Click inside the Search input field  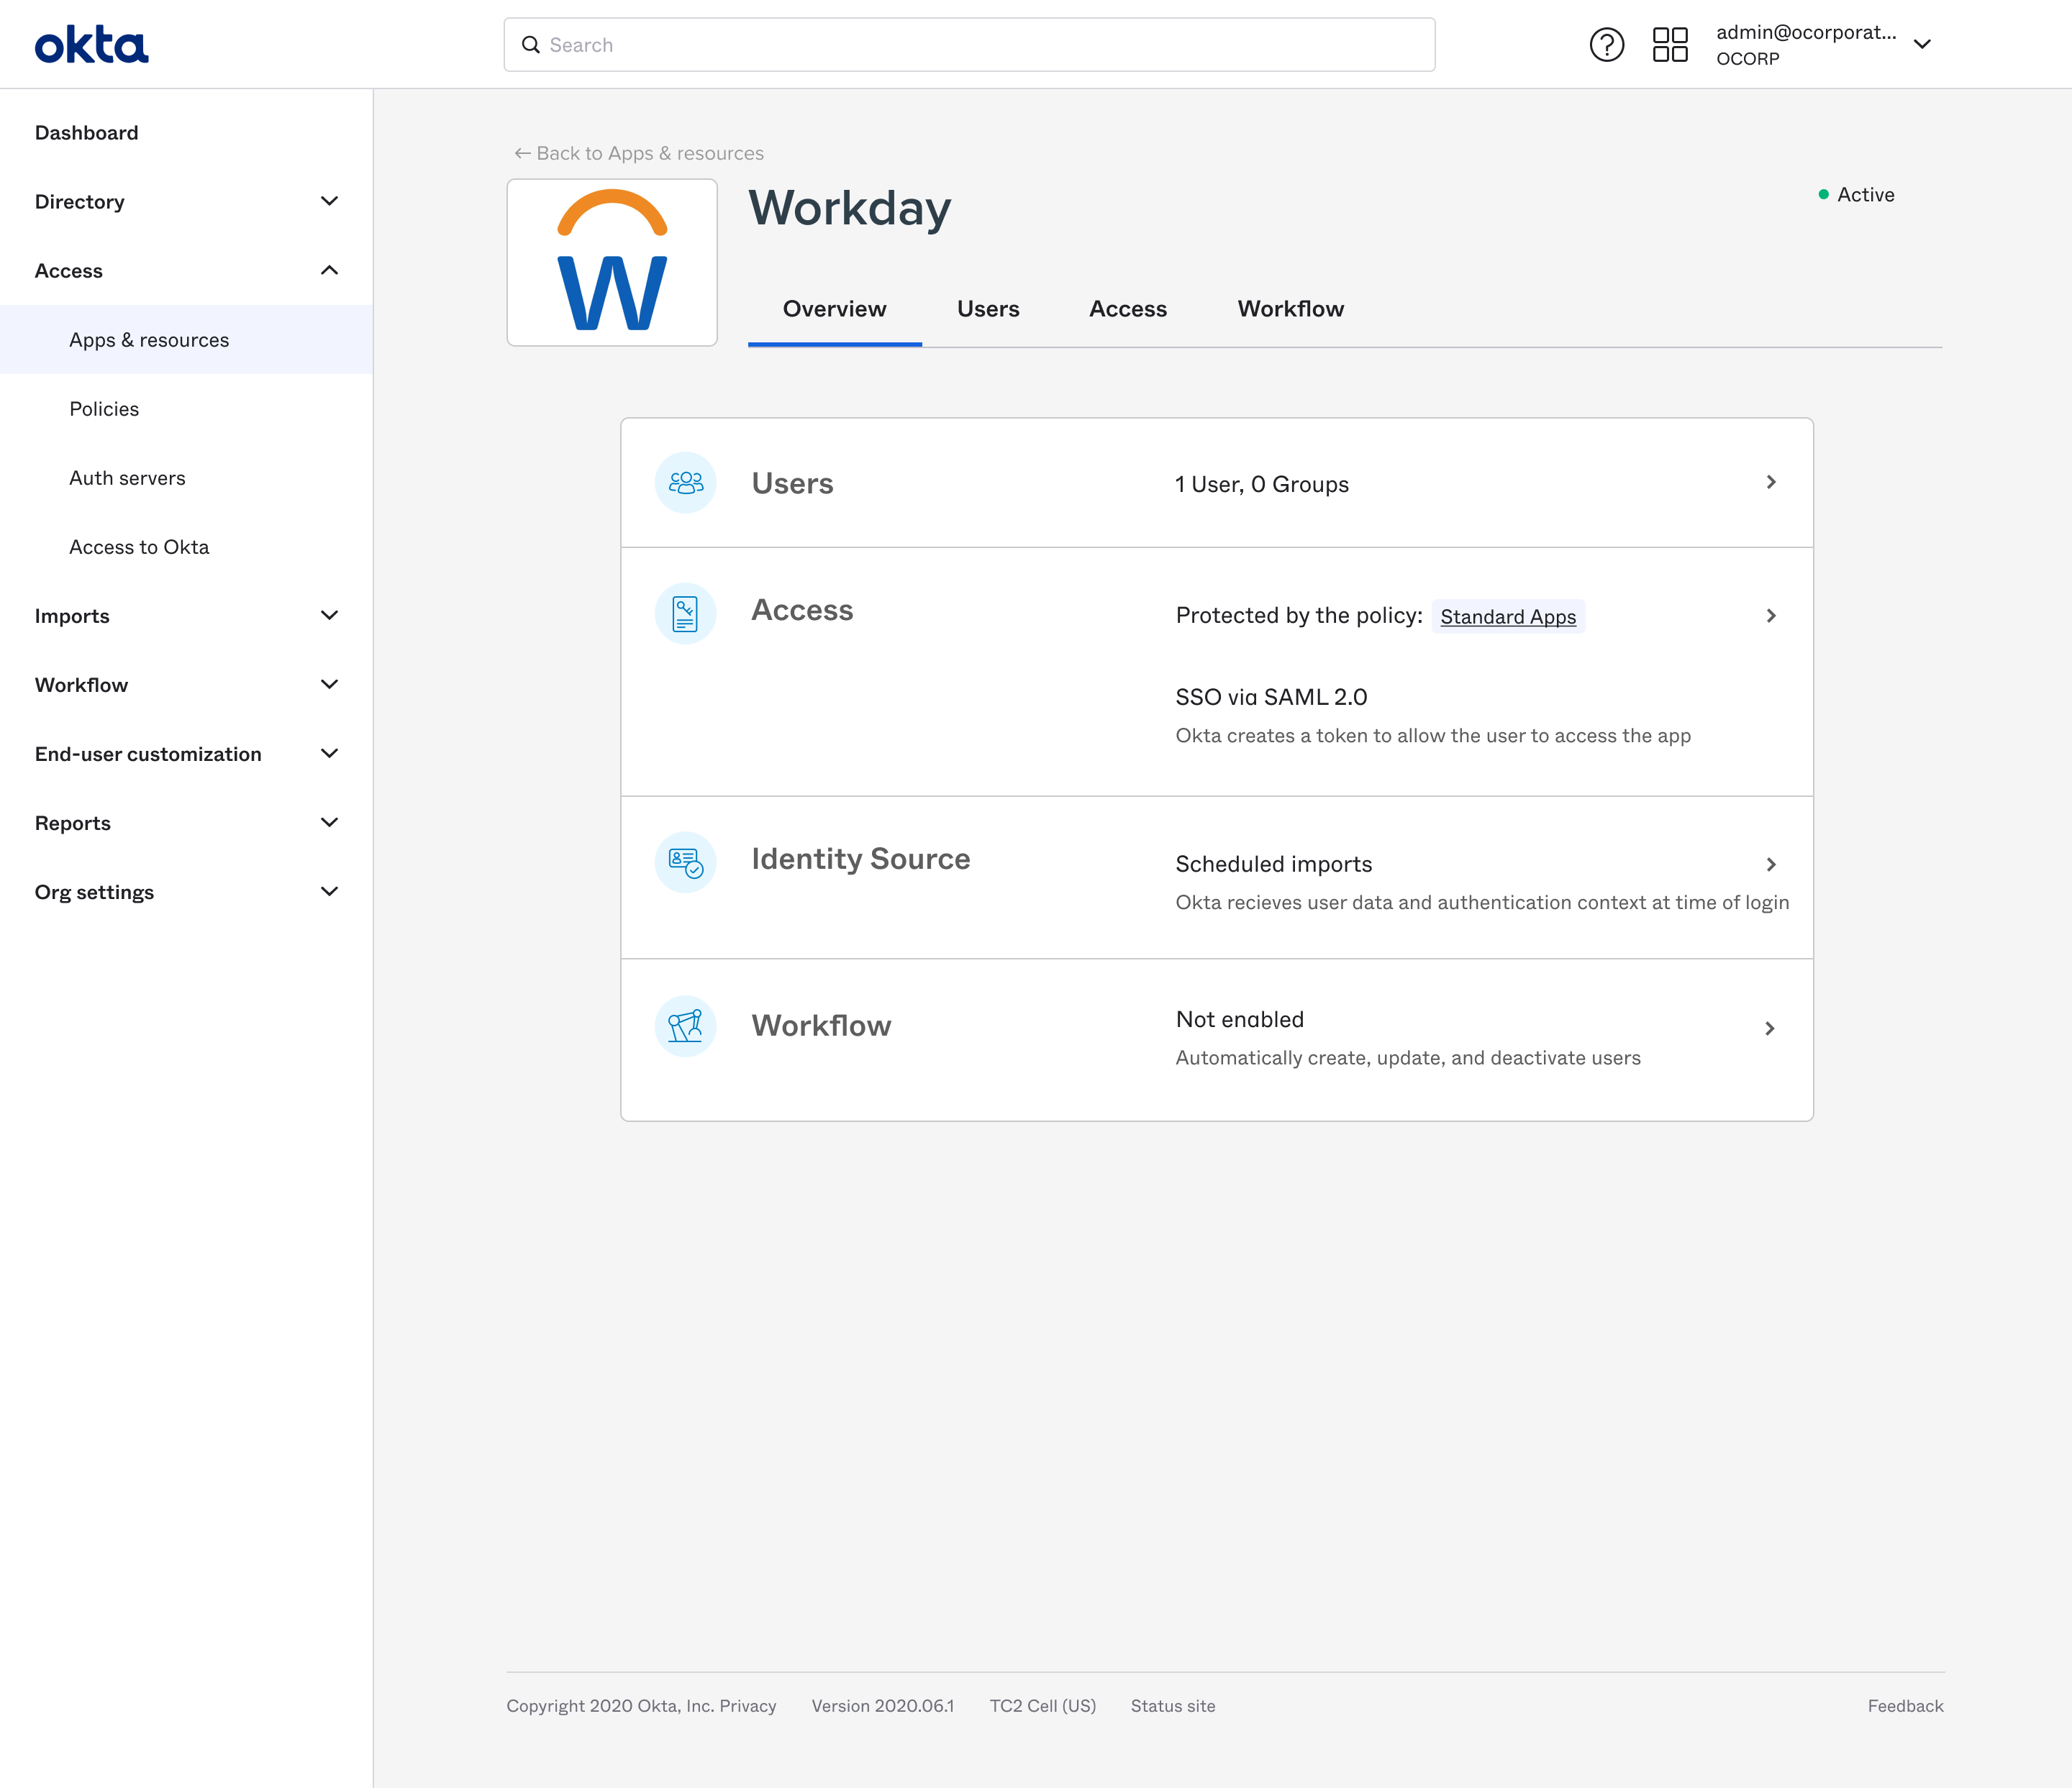[x=900, y=44]
